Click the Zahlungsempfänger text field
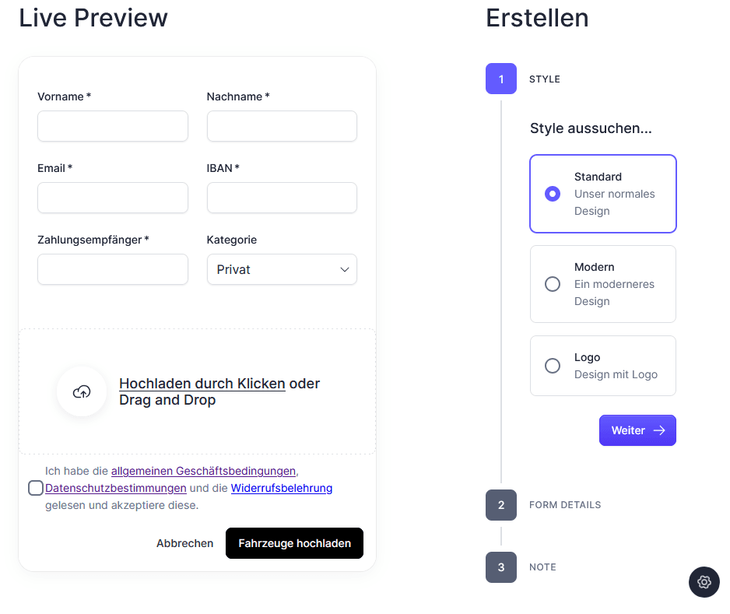This screenshot has width=730, height=614. 113,269
